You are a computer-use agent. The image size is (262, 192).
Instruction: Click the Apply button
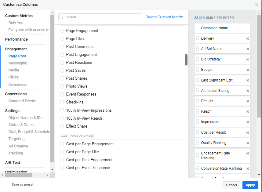click(x=250, y=185)
